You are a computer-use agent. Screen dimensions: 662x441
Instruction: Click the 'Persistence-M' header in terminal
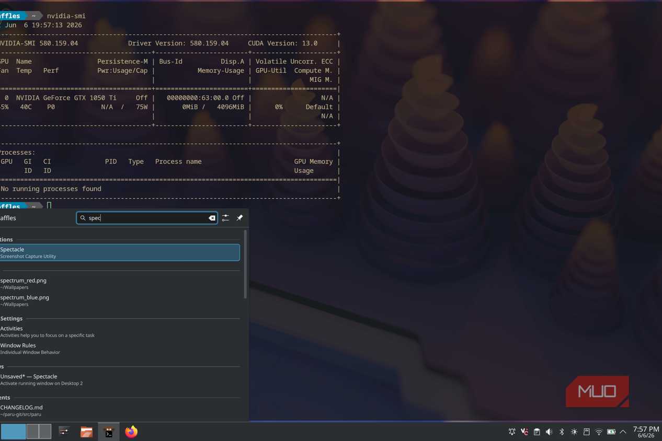(122, 61)
